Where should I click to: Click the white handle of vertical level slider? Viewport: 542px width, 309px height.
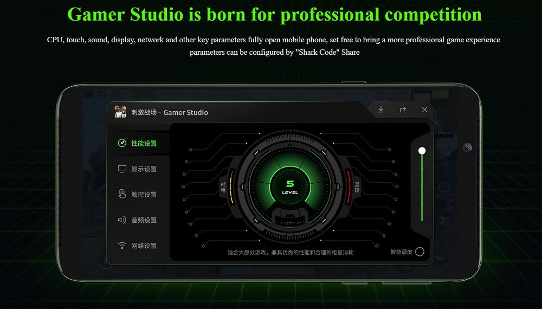[x=422, y=151]
